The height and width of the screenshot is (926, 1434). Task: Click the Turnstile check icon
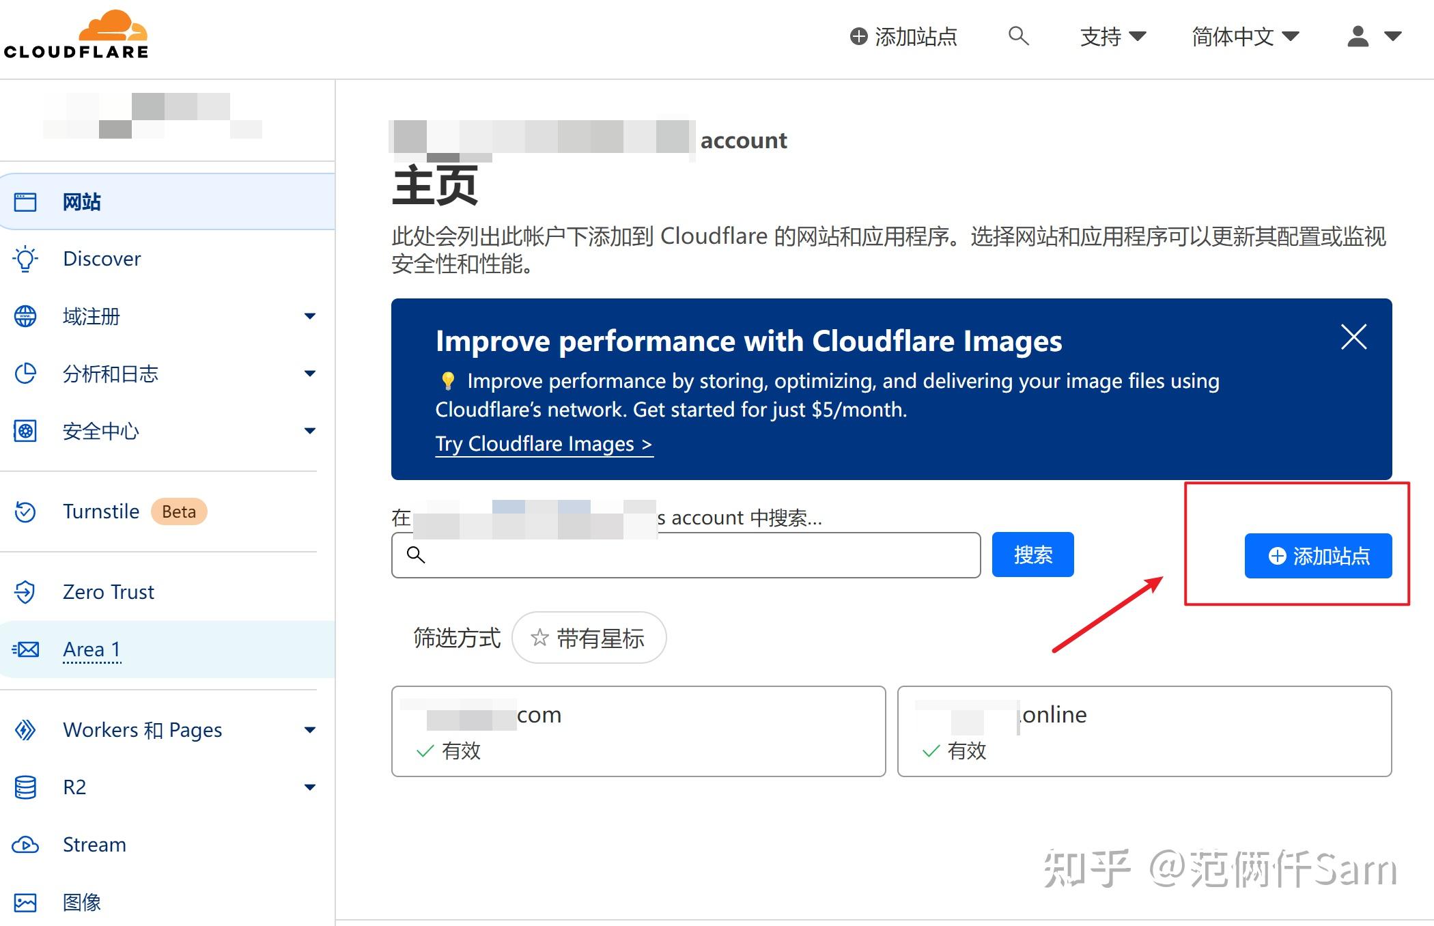click(25, 511)
